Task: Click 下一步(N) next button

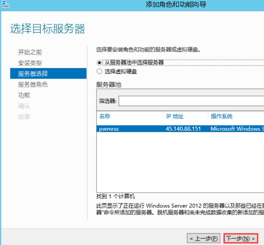Action: [x=241, y=239]
